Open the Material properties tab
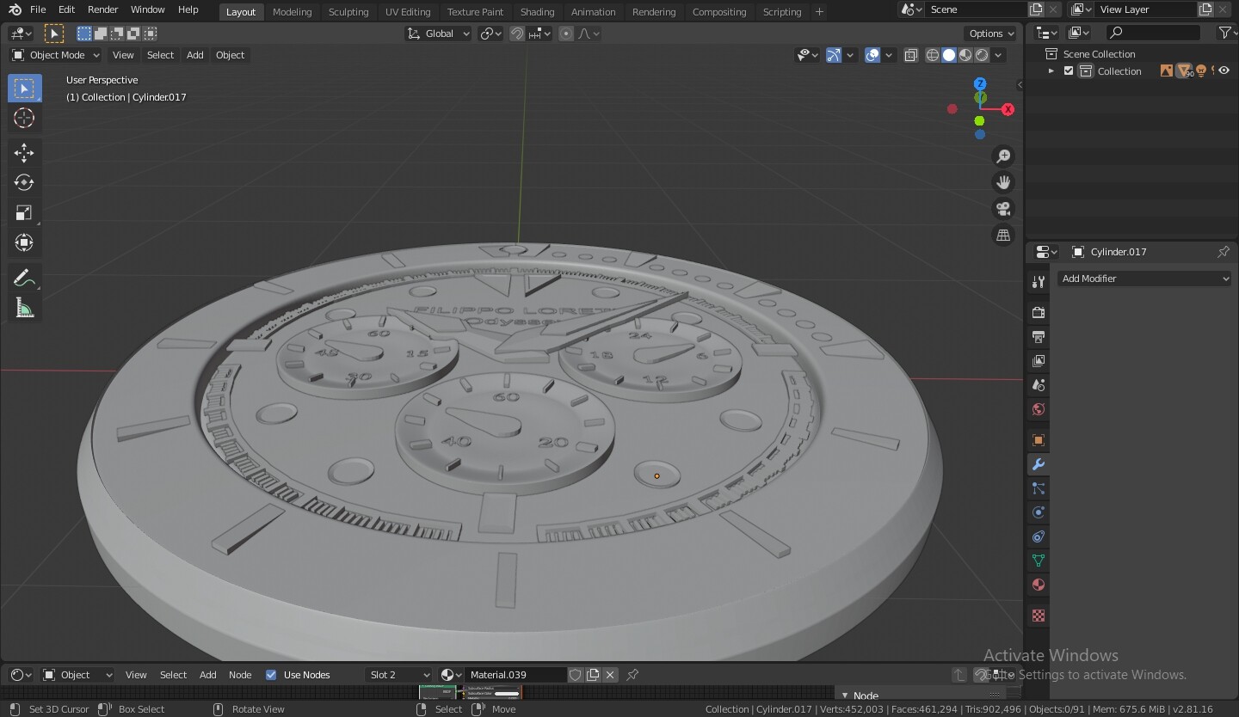Image resolution: width=1239 pixels, height=717 pixels. (x=1039, y=585)
